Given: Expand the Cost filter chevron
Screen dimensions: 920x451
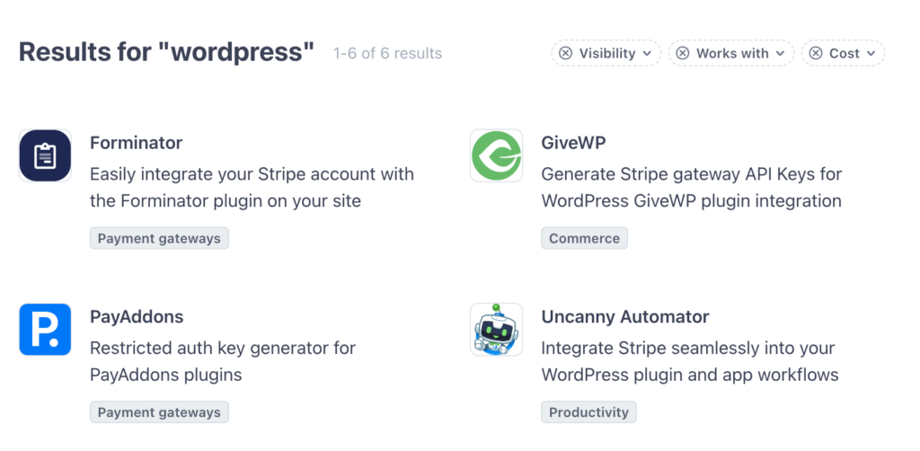Looking at the screenshot, I should (x=871, y=54).
